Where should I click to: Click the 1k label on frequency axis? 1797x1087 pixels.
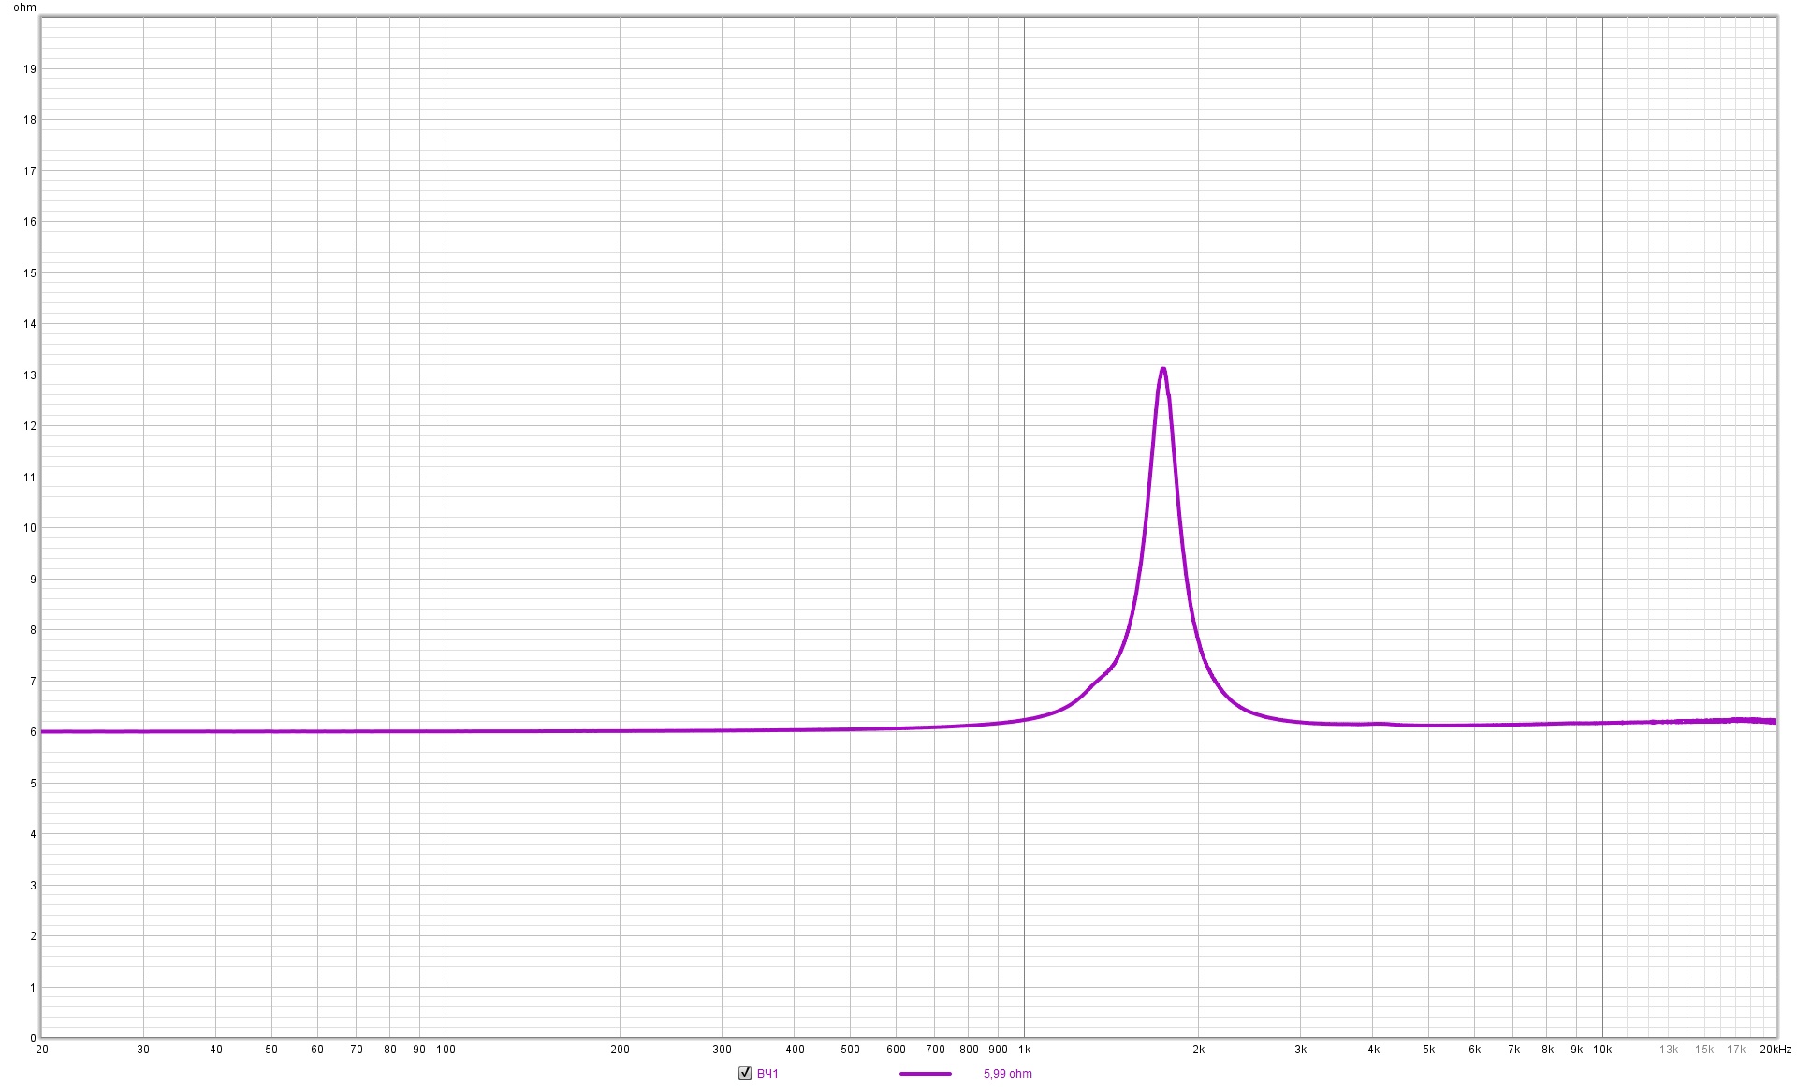pos(1024,1050)
